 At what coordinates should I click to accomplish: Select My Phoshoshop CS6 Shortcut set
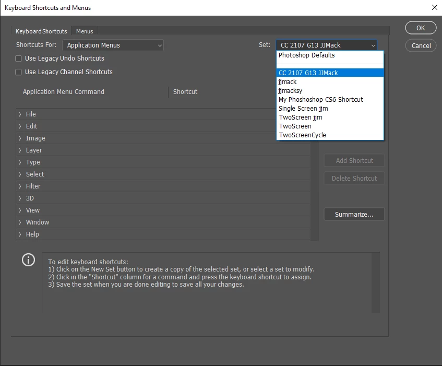[x=330, y=100]
